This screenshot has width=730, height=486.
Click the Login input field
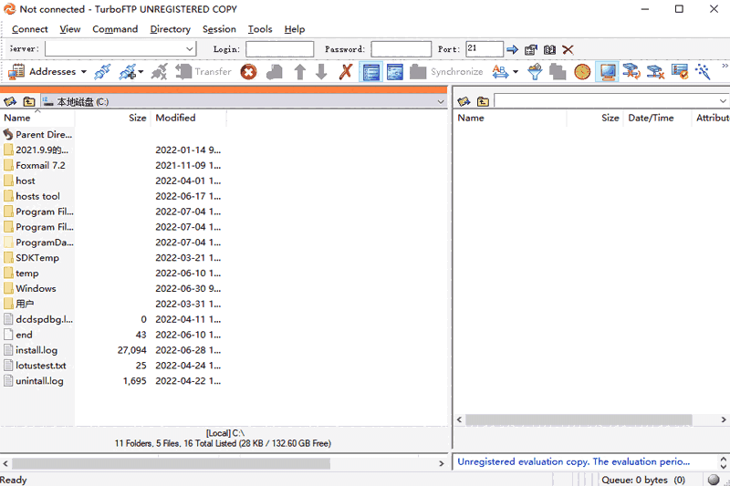pos(279,49)
